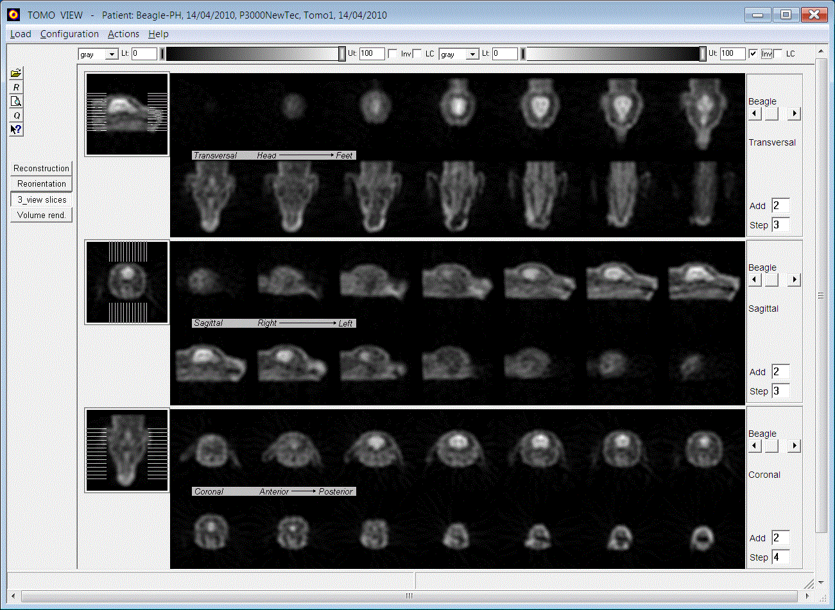Switch to Volume rend. view
The width and height of the screenshot is (835, 610).
tap(41, 216)
